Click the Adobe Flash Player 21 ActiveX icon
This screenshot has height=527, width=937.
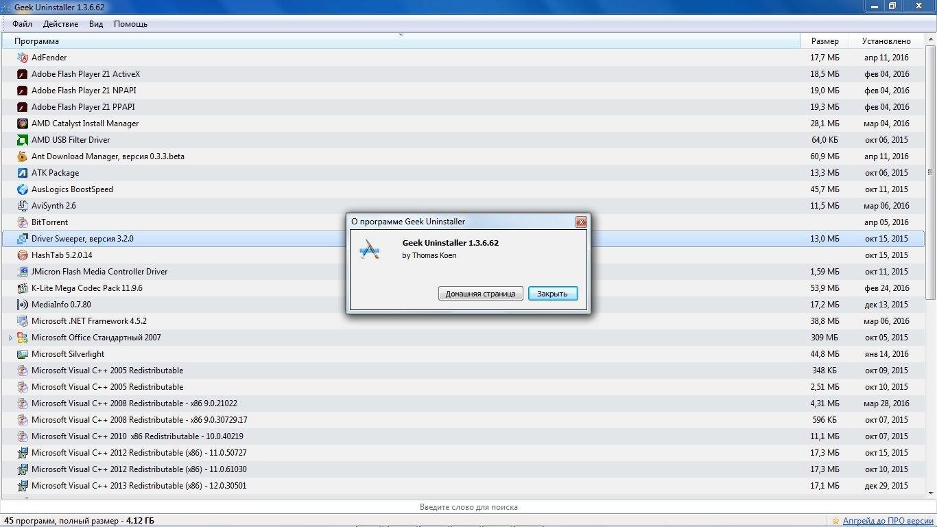23,74
